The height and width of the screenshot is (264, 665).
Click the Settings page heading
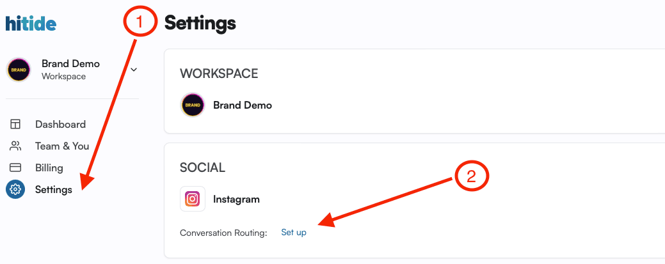pos(200,23)
